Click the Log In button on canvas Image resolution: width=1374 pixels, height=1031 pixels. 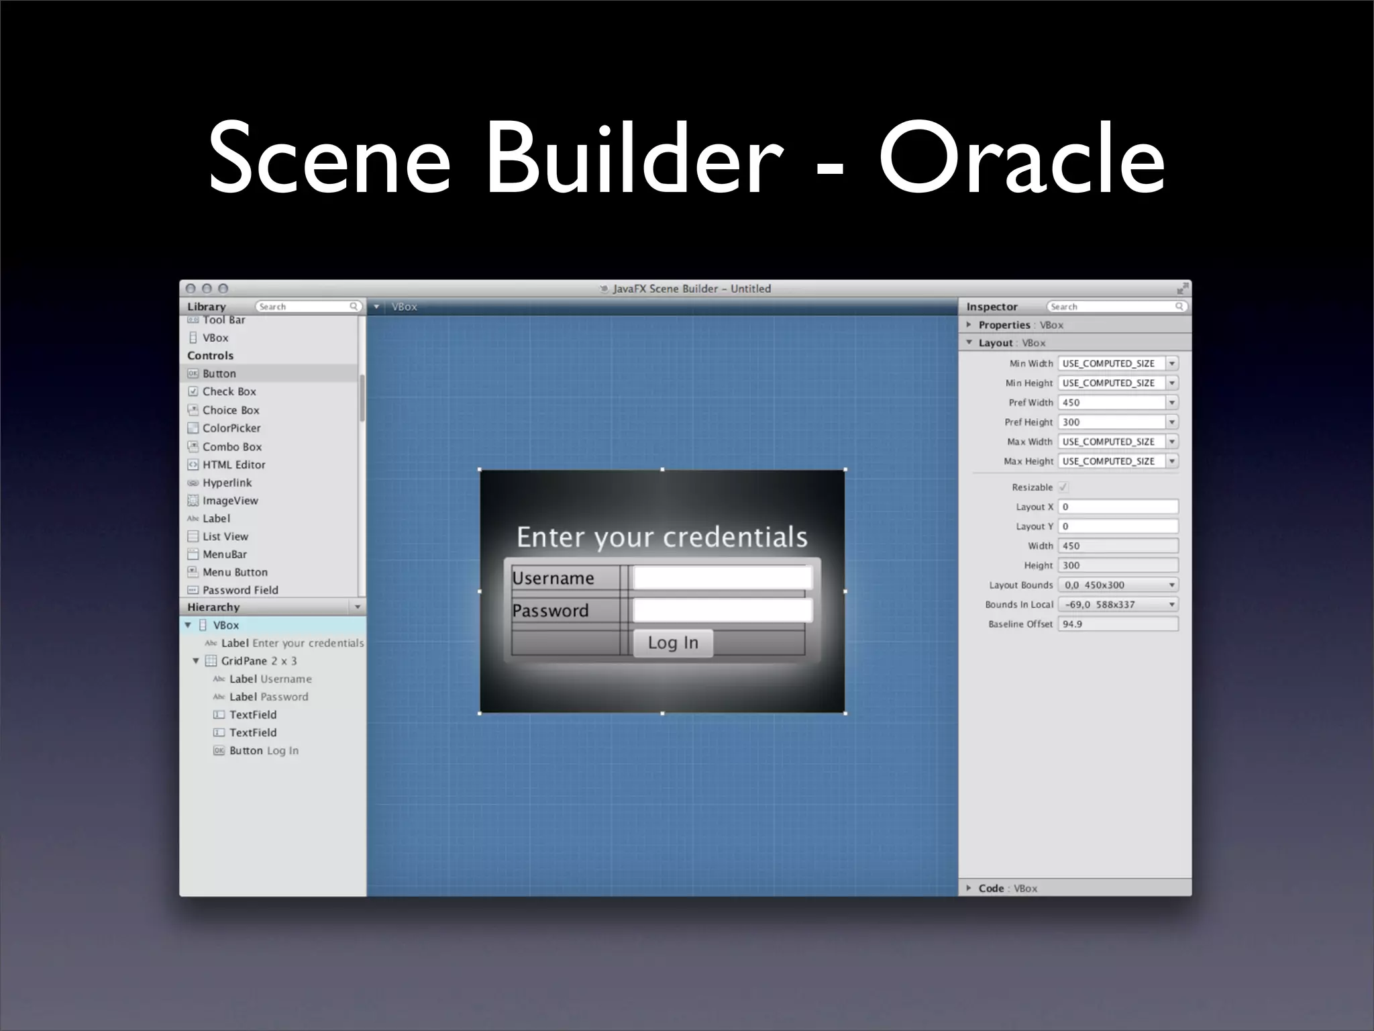[673, 643]
